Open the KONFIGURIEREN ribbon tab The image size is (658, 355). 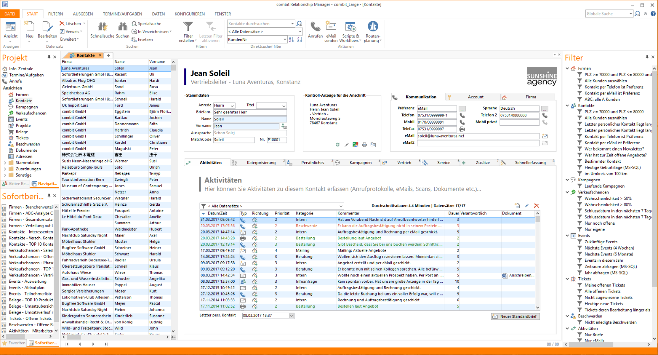point(190,14)
